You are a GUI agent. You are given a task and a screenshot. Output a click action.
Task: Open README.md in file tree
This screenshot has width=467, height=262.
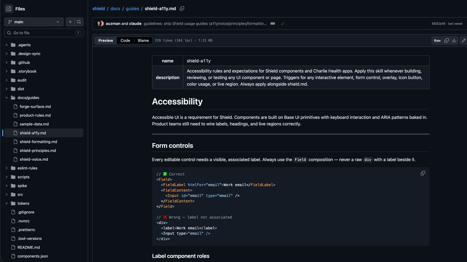(x=29, y=247)
